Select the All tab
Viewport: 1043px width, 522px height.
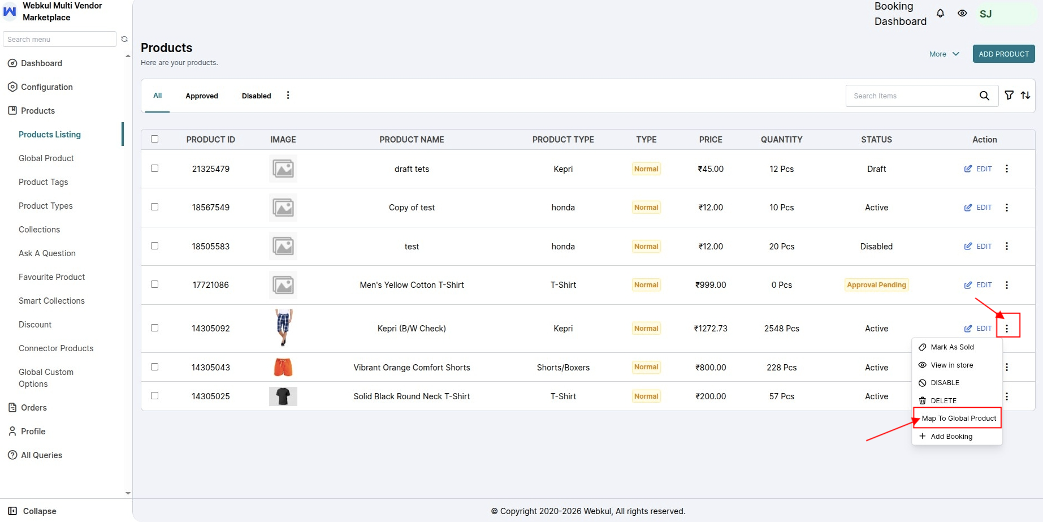pyautogui.click(x=158, y=96)
